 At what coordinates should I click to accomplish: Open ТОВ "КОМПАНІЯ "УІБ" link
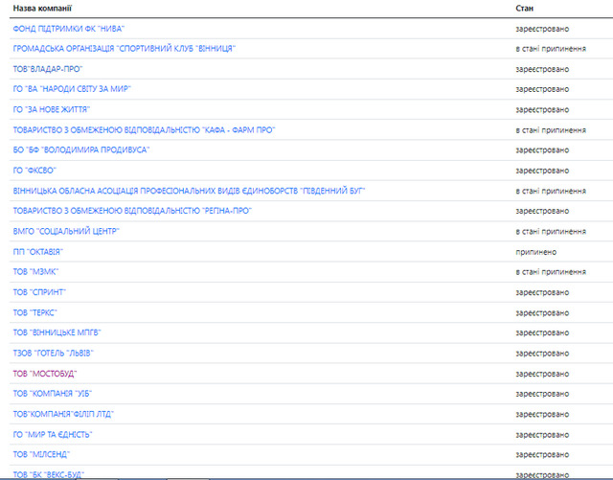(53, 393)
